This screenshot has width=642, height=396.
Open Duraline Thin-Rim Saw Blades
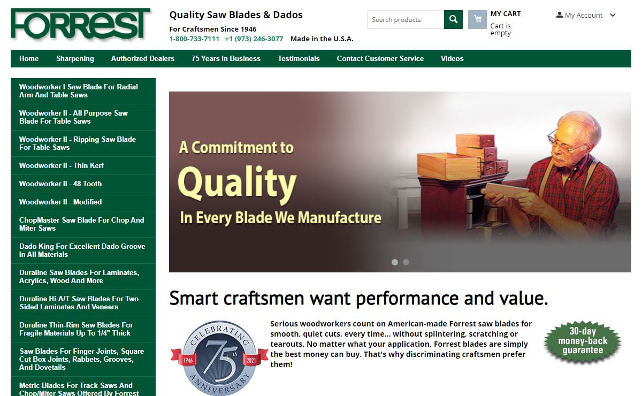(83, 329)
